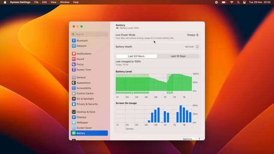The width and height of the screenshot is (274, 154).
Task: Select the Wallpaper icon in sidebar
Action: [x=74, y=122]
